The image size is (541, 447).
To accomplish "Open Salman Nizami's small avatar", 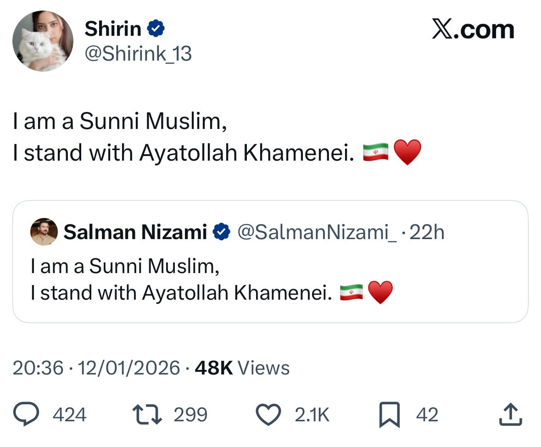I will (x=44, y=232).
